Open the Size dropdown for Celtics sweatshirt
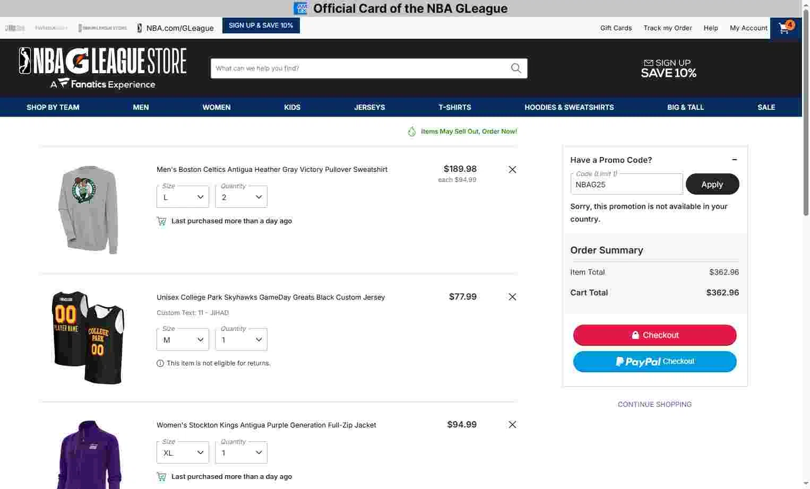Image resolution: width=810 pixels, height=489 pixels. [x=183, y=197]
